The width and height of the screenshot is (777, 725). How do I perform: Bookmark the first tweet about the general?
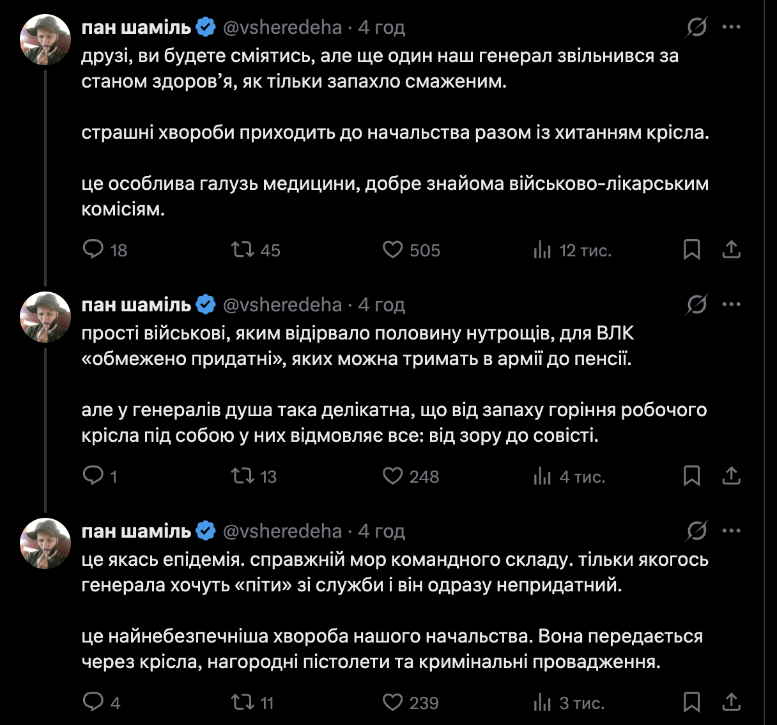tap(691, 249)
